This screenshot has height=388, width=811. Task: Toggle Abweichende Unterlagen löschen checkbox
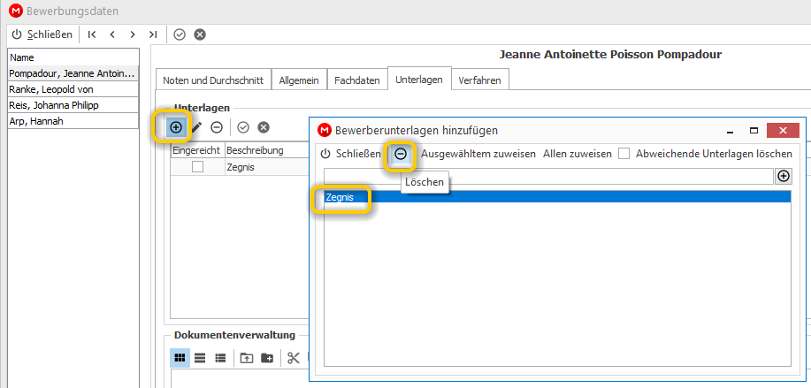624,154
